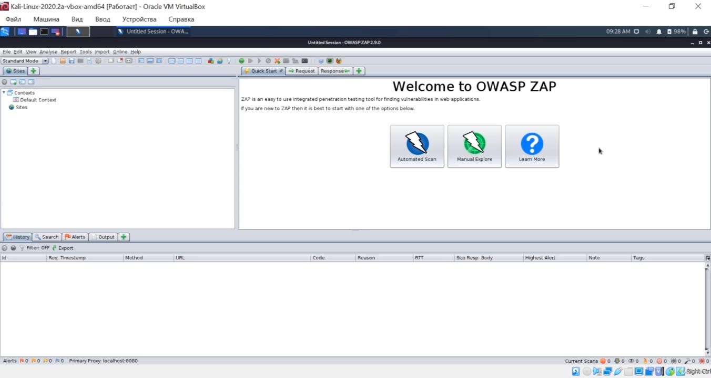Toggle the Show Tab Names icon
Image resolution: width=711 pixels, height=378 pixels.
[x=129, y=61]
